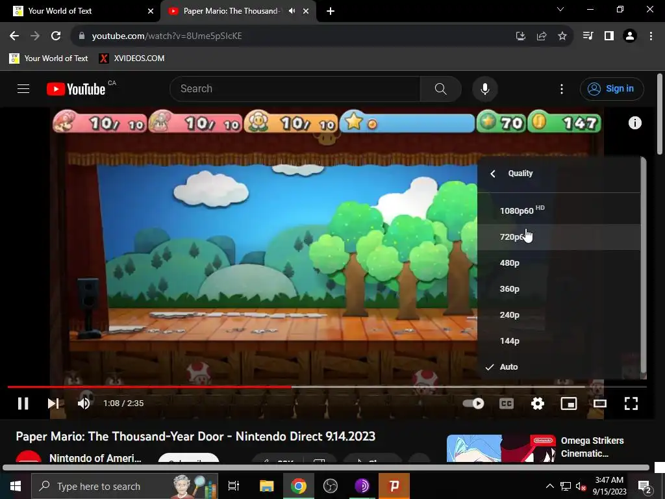Choose 360p video quality
The height and width of the screenshot is (499, 665).
[559, 289]
